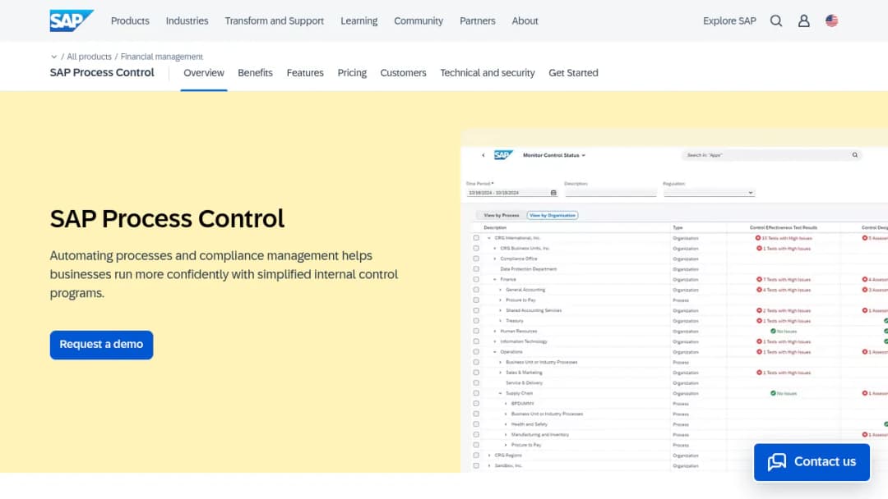Image resolution: width=888 pixels, height=499 pixels.
Task: Switch to the Customers tab
Action: point(403,73)
